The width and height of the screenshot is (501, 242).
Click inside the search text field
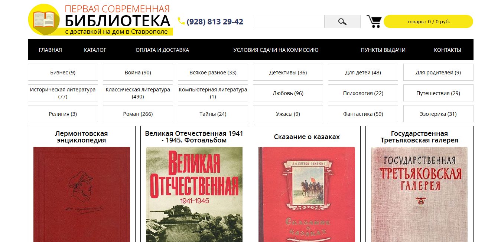click(x=289, y=21)
